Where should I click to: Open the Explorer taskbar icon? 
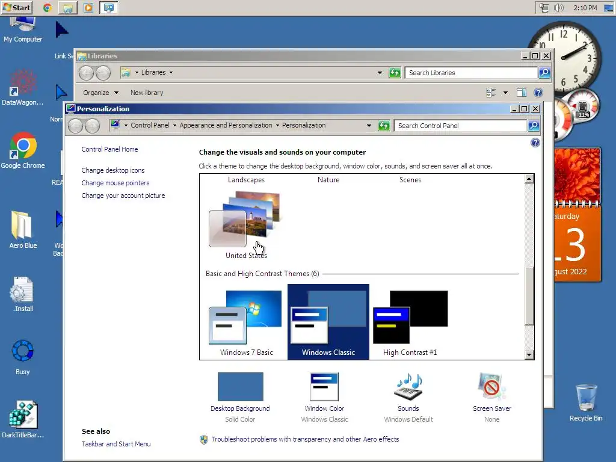click(68, 7)
